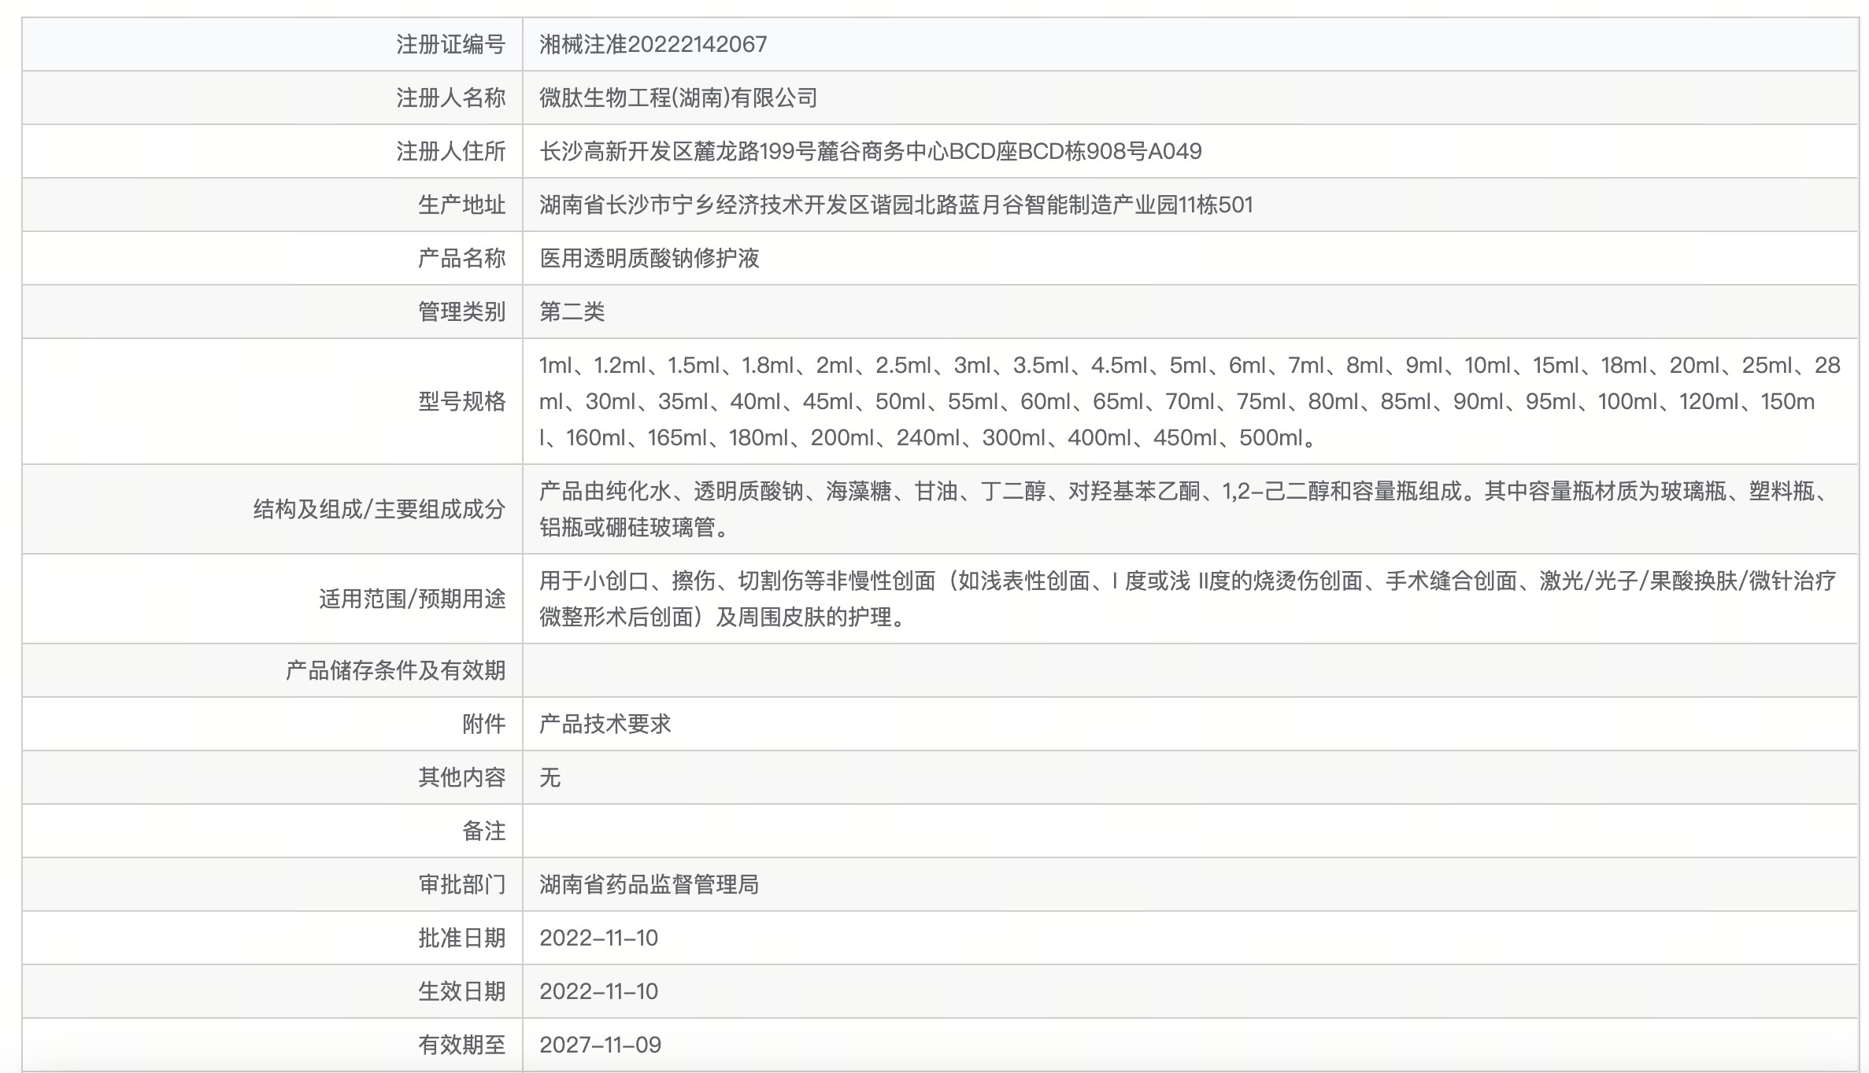Click intended use text starting 用于小创口

coord(1188,599)
